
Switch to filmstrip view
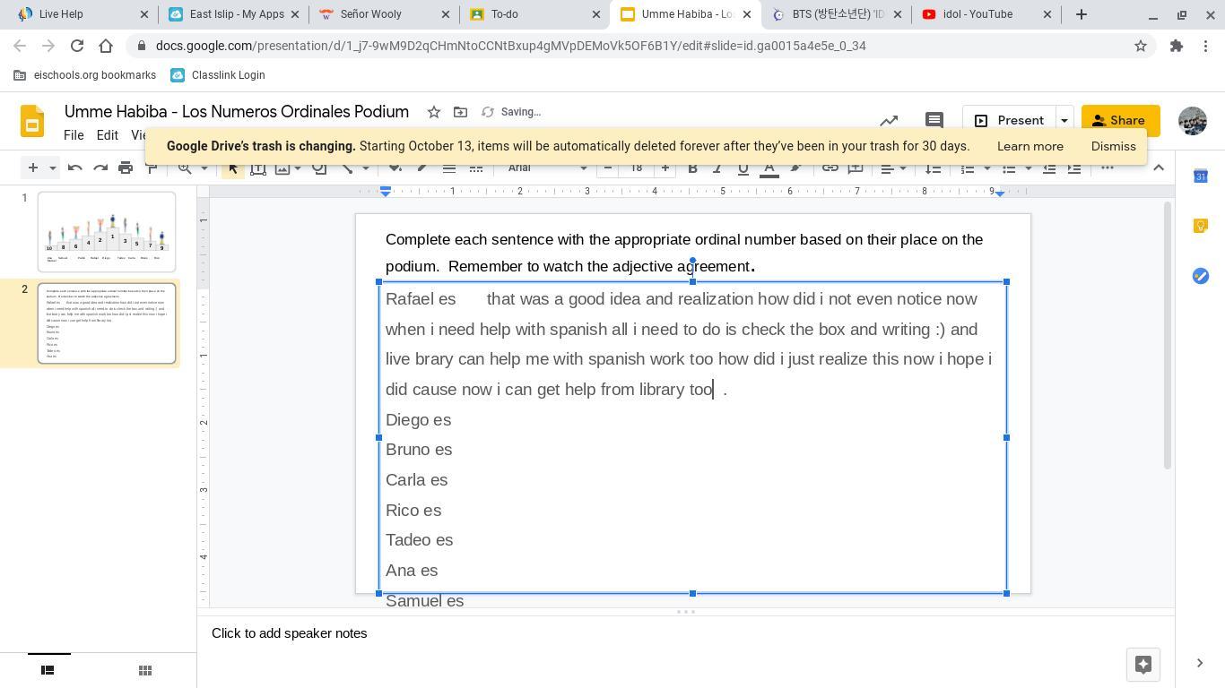[x=48, y=670]
